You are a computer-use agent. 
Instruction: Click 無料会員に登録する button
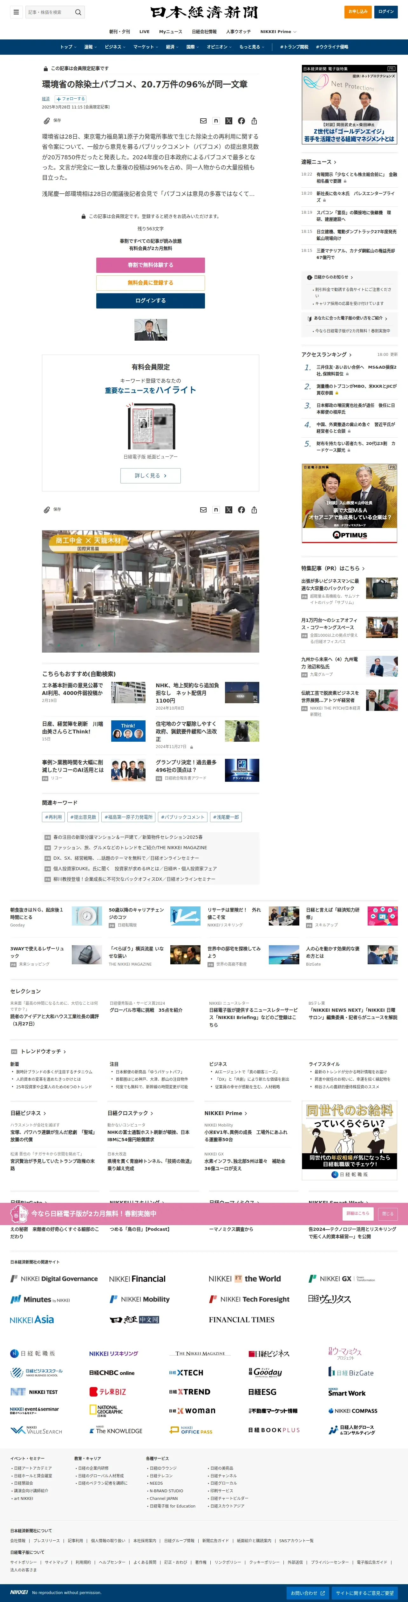click(150, 282)
